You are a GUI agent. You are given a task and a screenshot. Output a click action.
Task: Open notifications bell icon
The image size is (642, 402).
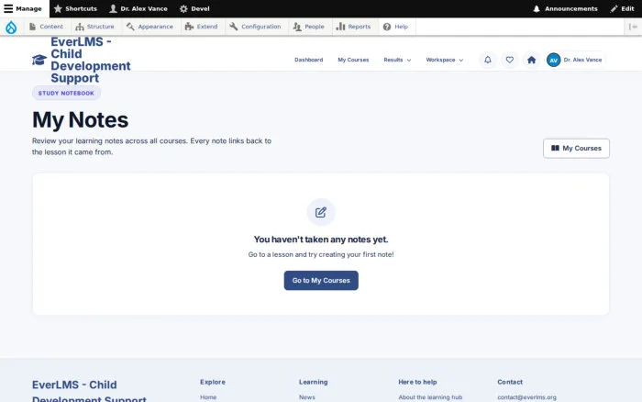(x=488, y=60)
